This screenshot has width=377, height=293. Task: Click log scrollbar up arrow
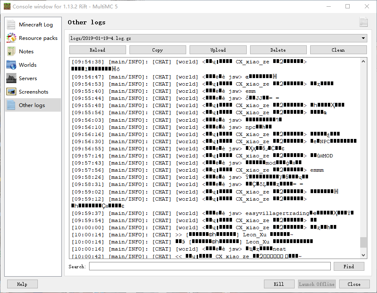(363, 61)
